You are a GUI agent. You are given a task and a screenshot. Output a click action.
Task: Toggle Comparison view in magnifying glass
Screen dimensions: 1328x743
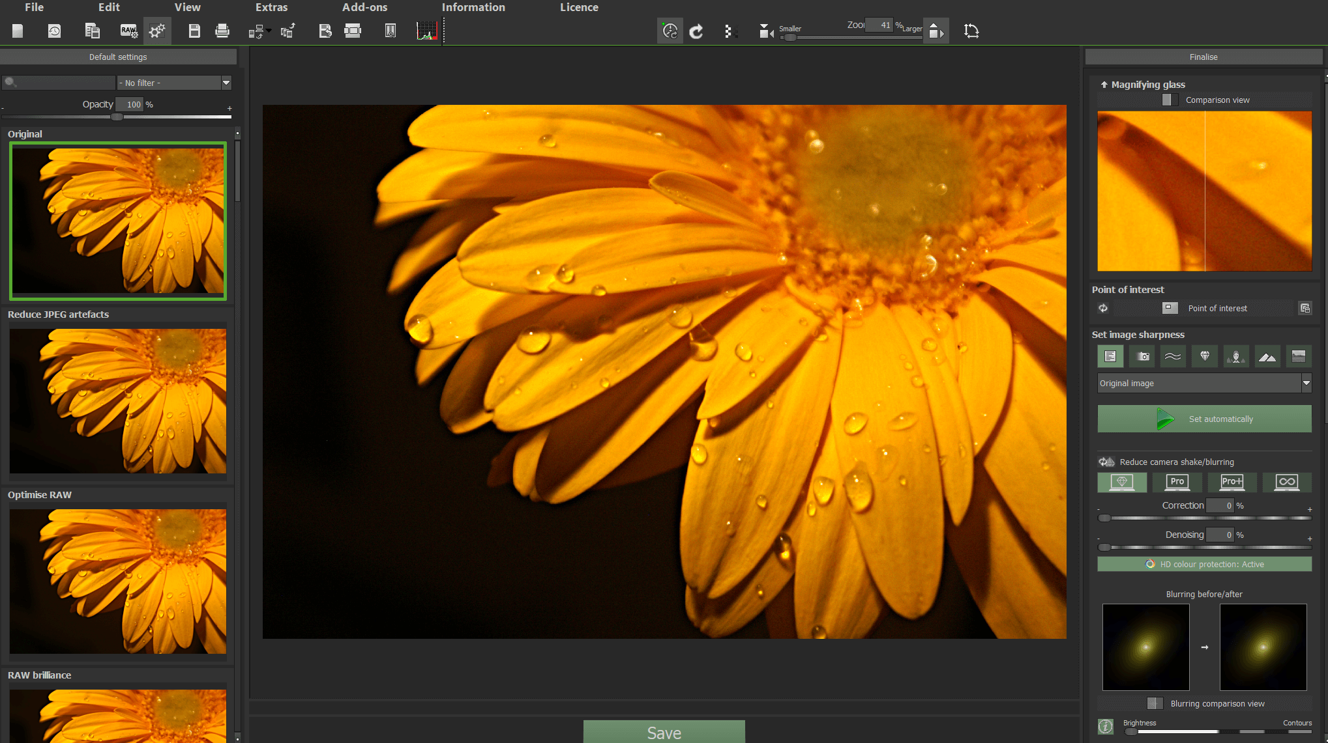[1168, 99]
